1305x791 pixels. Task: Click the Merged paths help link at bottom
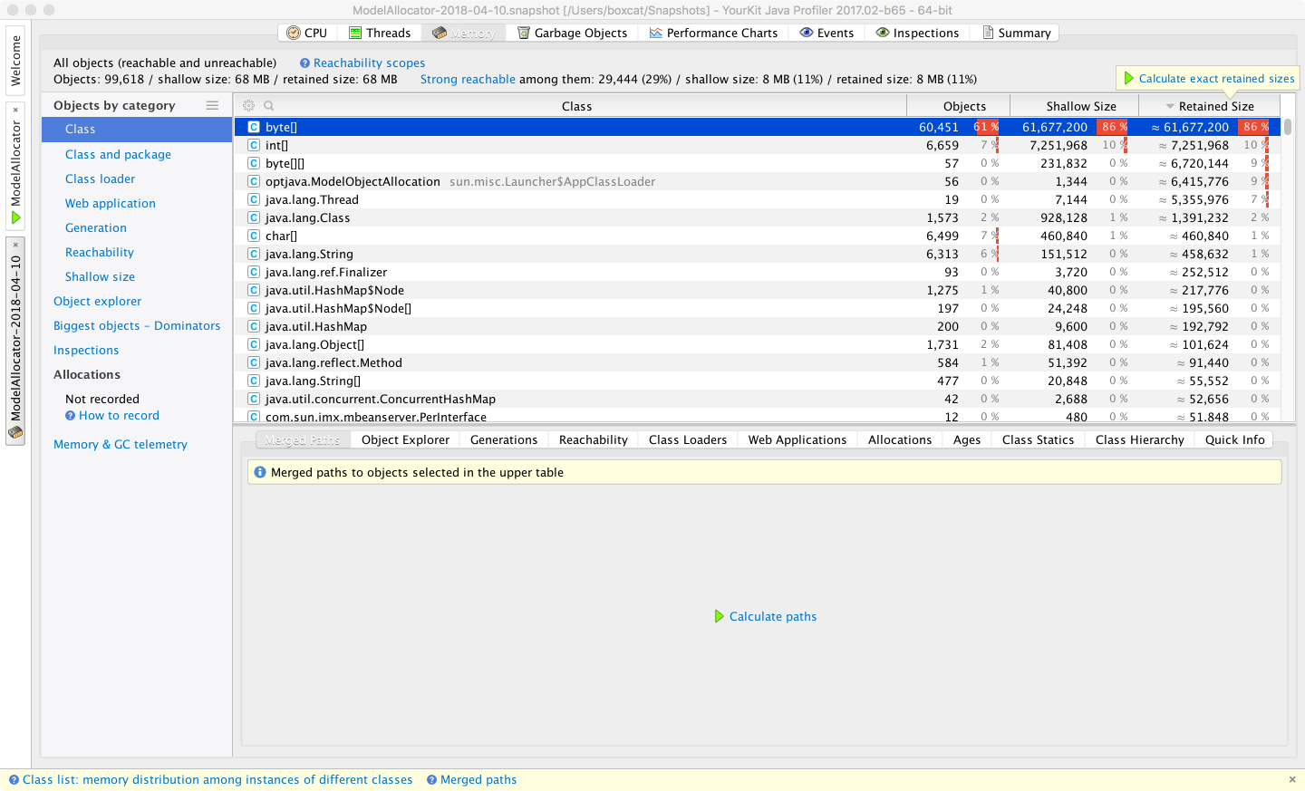tap(478, 779)
